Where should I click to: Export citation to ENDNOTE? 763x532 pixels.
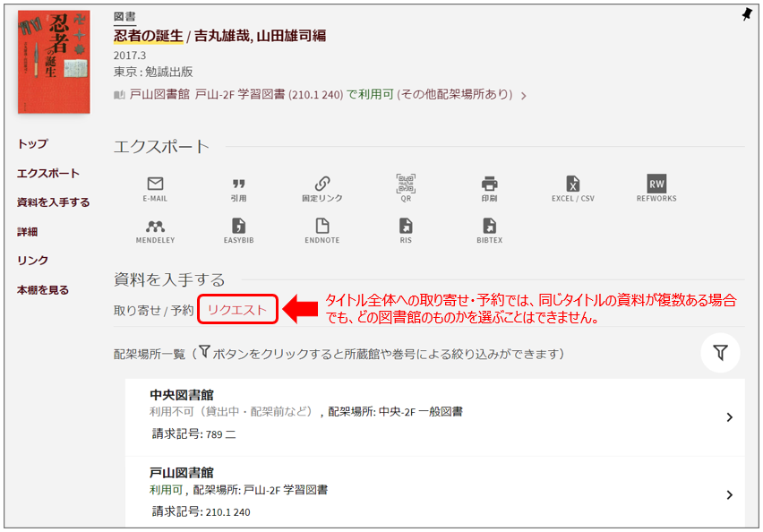322,228
